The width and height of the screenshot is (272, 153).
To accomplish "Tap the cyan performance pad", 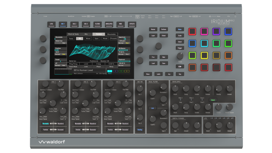I will point(204,44).
